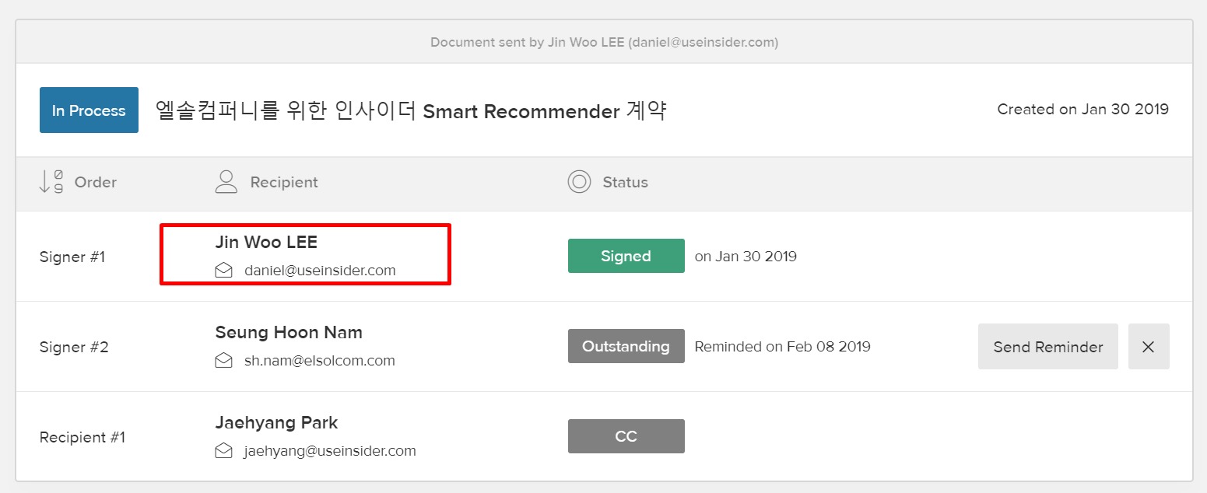Click envelope icon beside sh.nam@elsolcom.com

coord(224,361)
